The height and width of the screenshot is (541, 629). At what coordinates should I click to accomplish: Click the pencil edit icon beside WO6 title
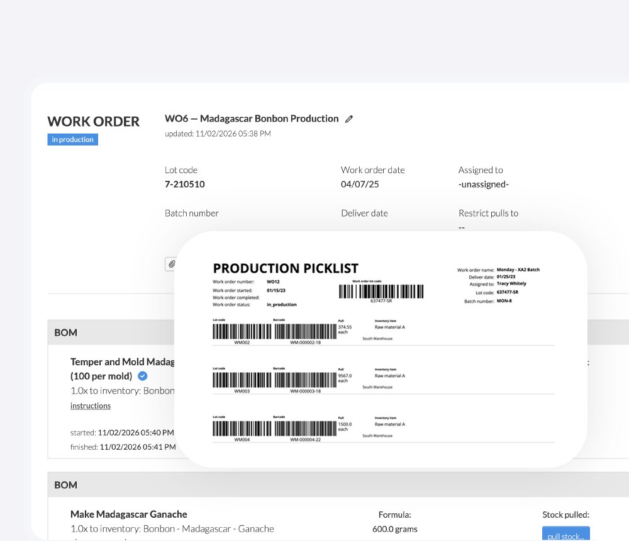tap(350, 119)
